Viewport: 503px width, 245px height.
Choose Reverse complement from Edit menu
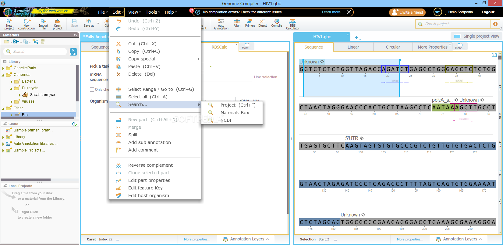point(155,165)
